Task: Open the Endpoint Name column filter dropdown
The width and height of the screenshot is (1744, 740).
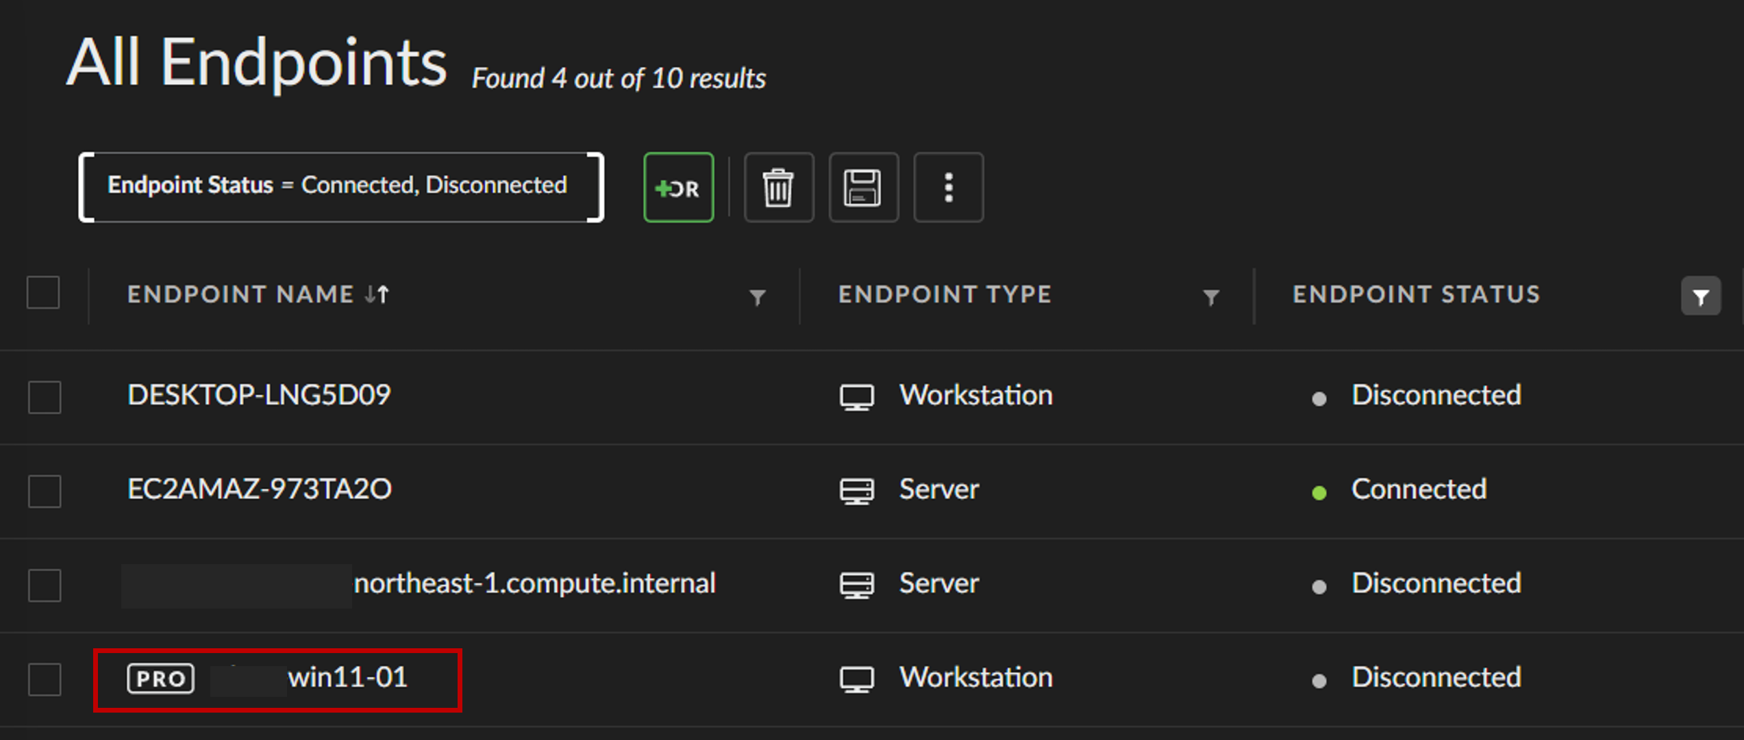Action: click(757, 297)
